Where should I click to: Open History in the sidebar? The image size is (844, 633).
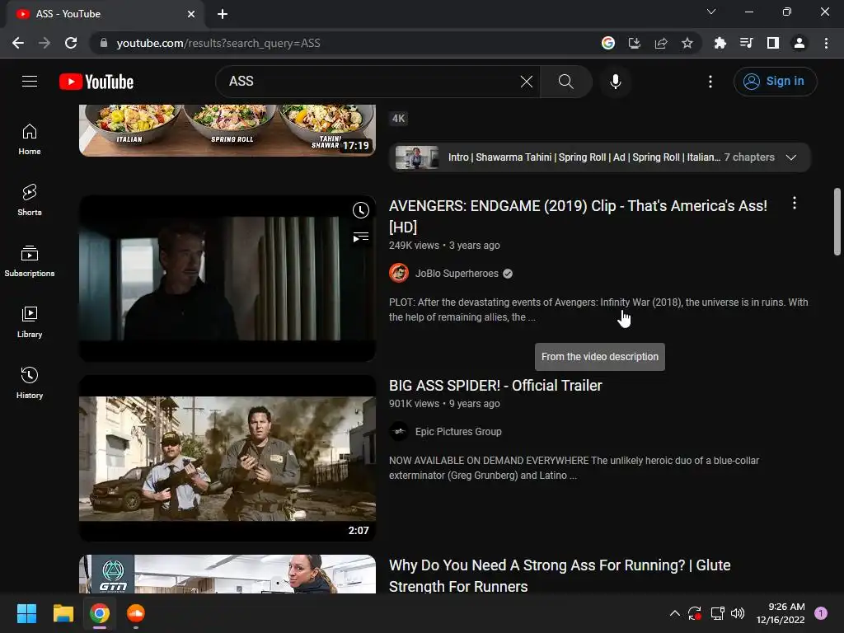30,382
